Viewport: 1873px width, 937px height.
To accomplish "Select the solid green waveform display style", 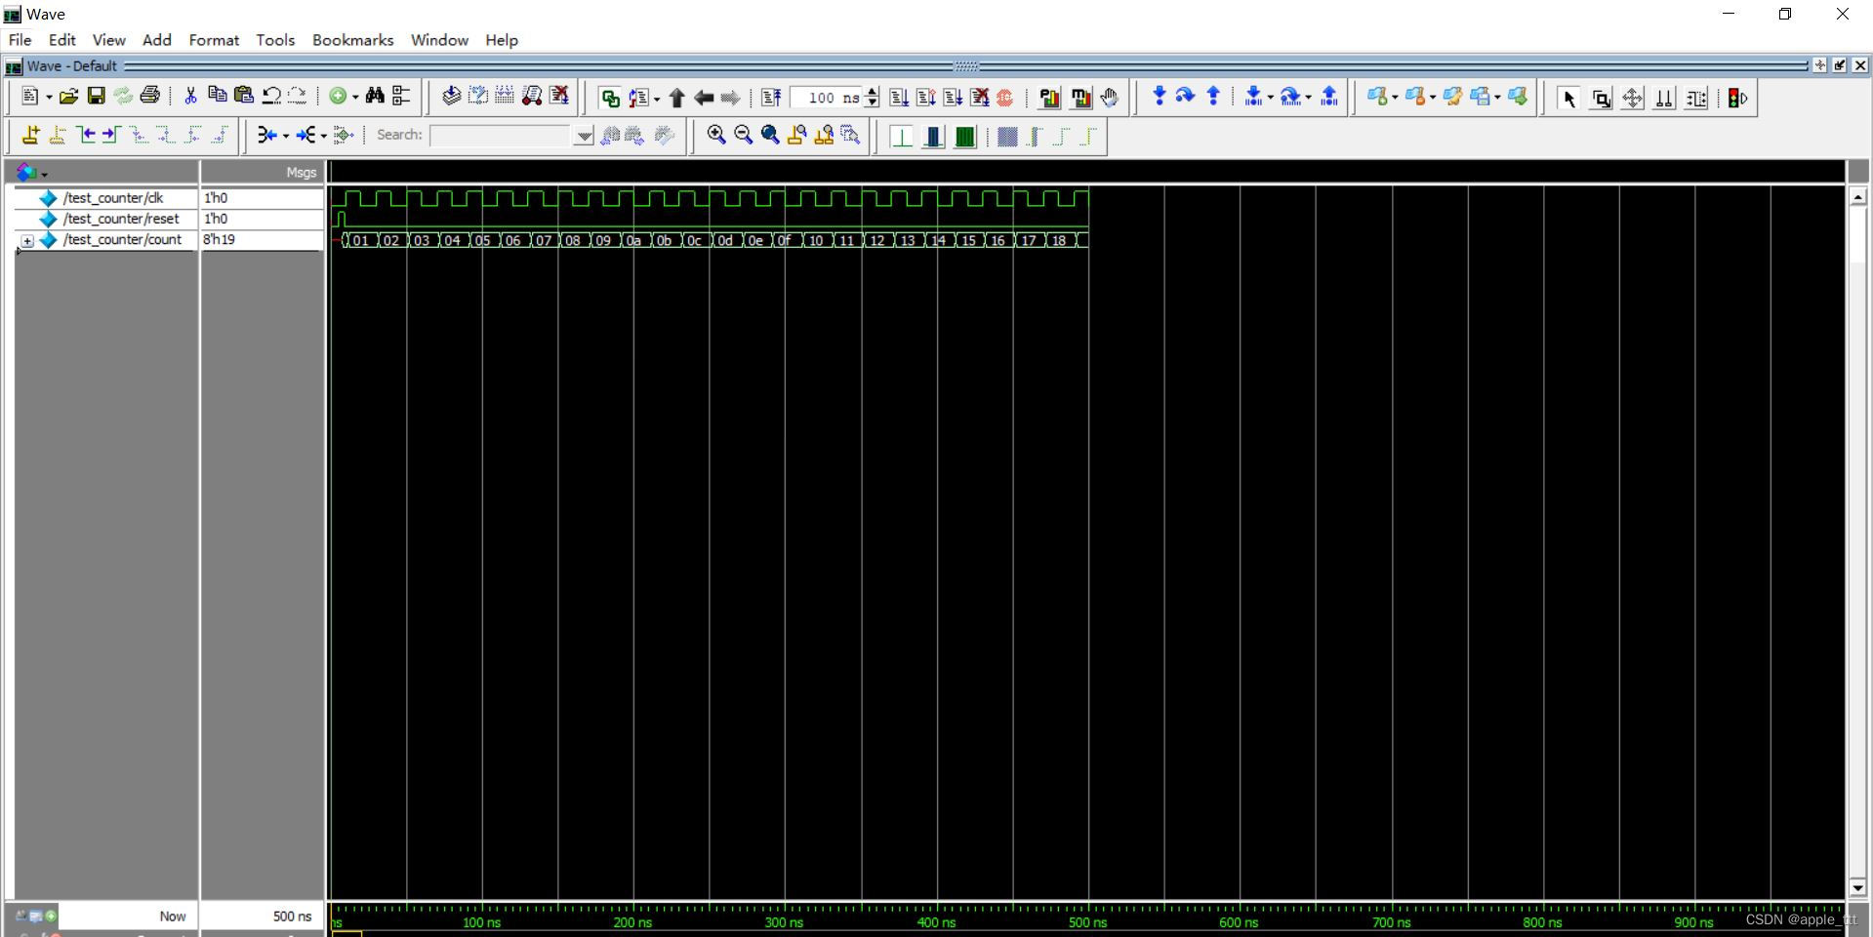I will (964, 137).
